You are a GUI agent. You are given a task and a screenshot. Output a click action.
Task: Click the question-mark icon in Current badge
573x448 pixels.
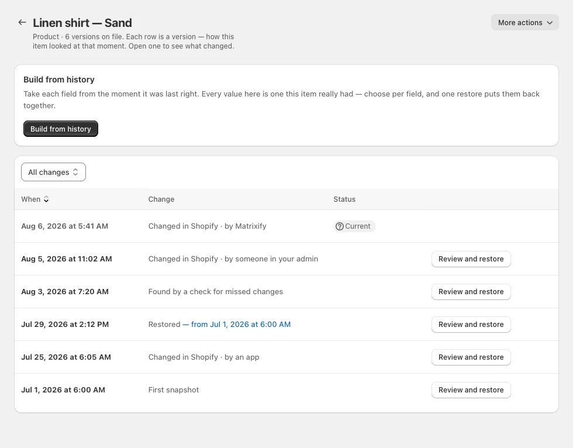340,226
